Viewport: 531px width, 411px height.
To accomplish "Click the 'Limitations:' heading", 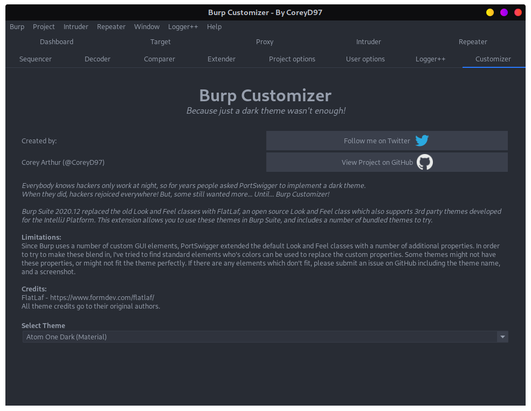I will pos(42,238).
